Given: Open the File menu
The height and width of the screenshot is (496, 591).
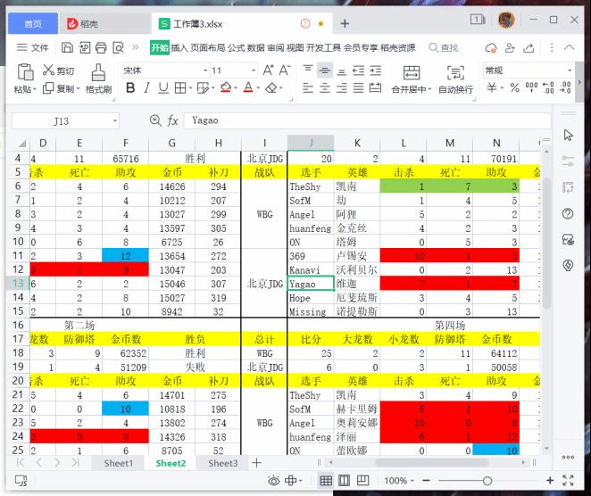Looking at the screenshot, I should [x=33, y=47].
